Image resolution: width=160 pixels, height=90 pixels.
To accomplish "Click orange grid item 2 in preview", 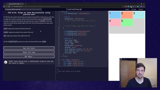I will [x=127, y=15].
